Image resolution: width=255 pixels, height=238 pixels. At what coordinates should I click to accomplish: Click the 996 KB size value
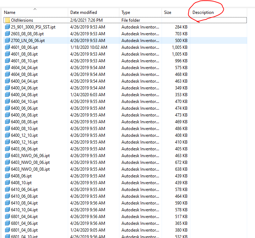pyautogui.click(x=181, y=61)
